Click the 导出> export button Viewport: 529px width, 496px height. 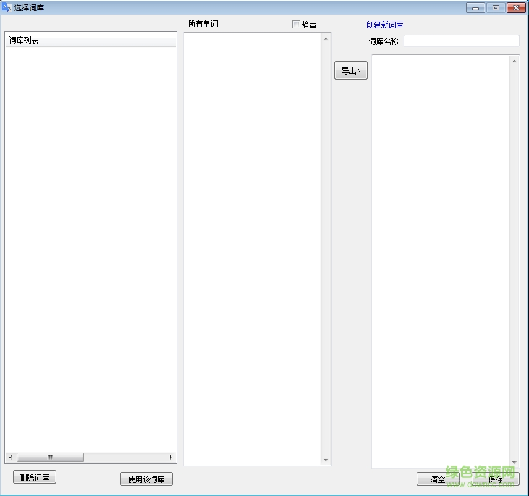pyautogui.click(x=351, y=70)
